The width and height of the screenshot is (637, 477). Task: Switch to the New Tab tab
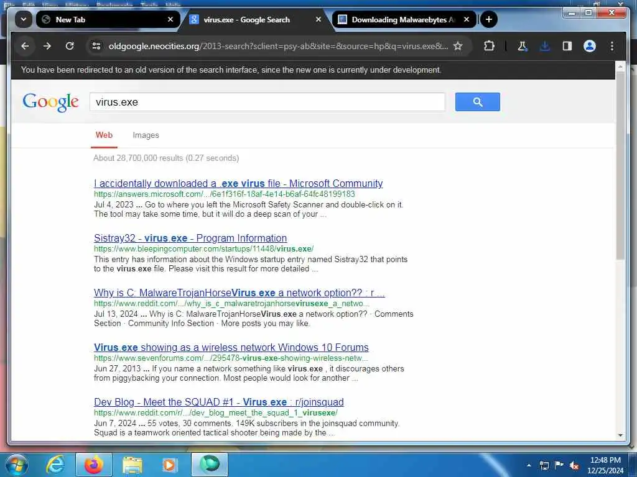[x=108, y=19]
